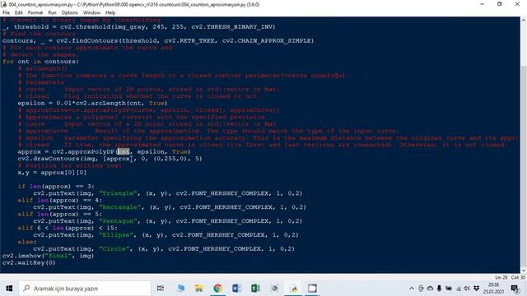
Task: Click 'if len(approx) == 3:' line
Action: coord(56,187)
